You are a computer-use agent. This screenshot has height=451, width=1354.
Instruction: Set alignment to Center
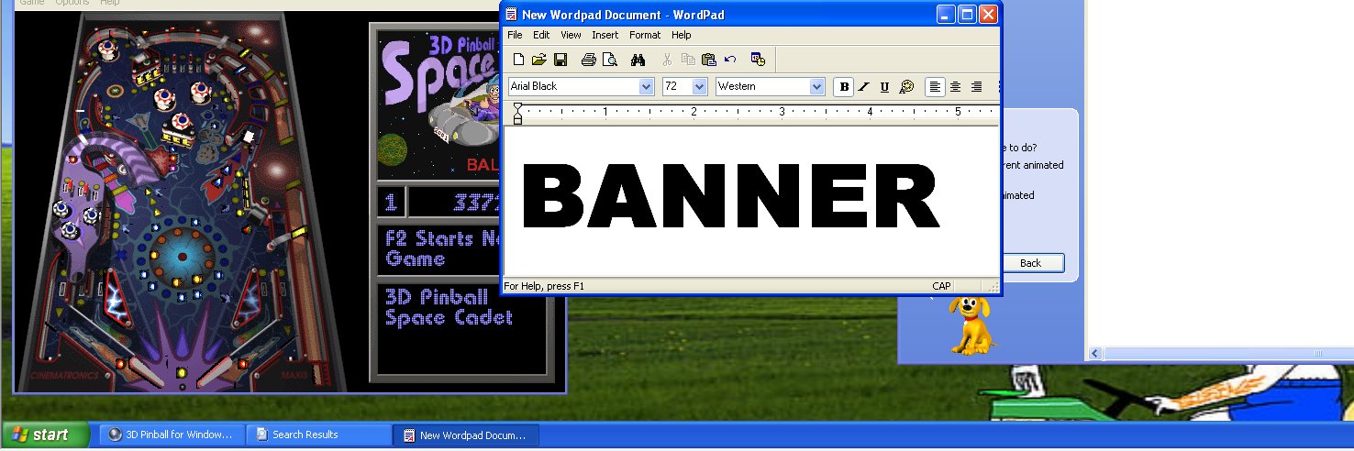(x=956, y=87)
